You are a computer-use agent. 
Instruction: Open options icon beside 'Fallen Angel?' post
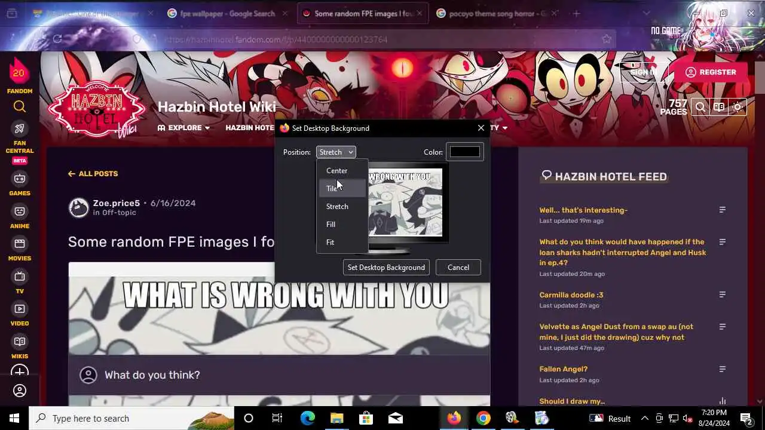(722, 369)
